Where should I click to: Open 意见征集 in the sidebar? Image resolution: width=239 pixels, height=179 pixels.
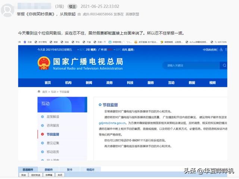coord(53,143)
